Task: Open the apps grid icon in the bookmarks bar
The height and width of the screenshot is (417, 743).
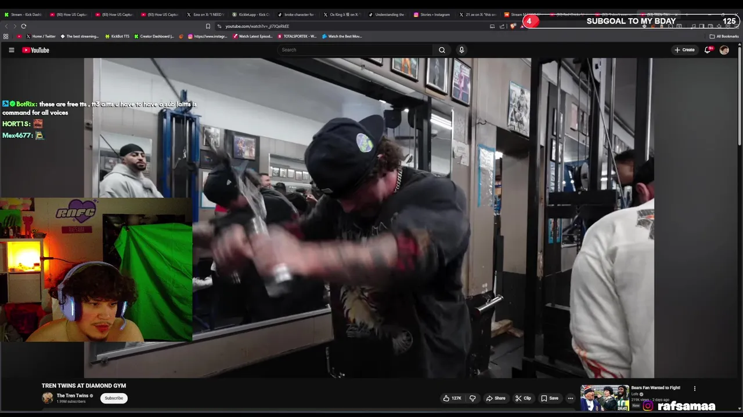Action: coord(6,36)
